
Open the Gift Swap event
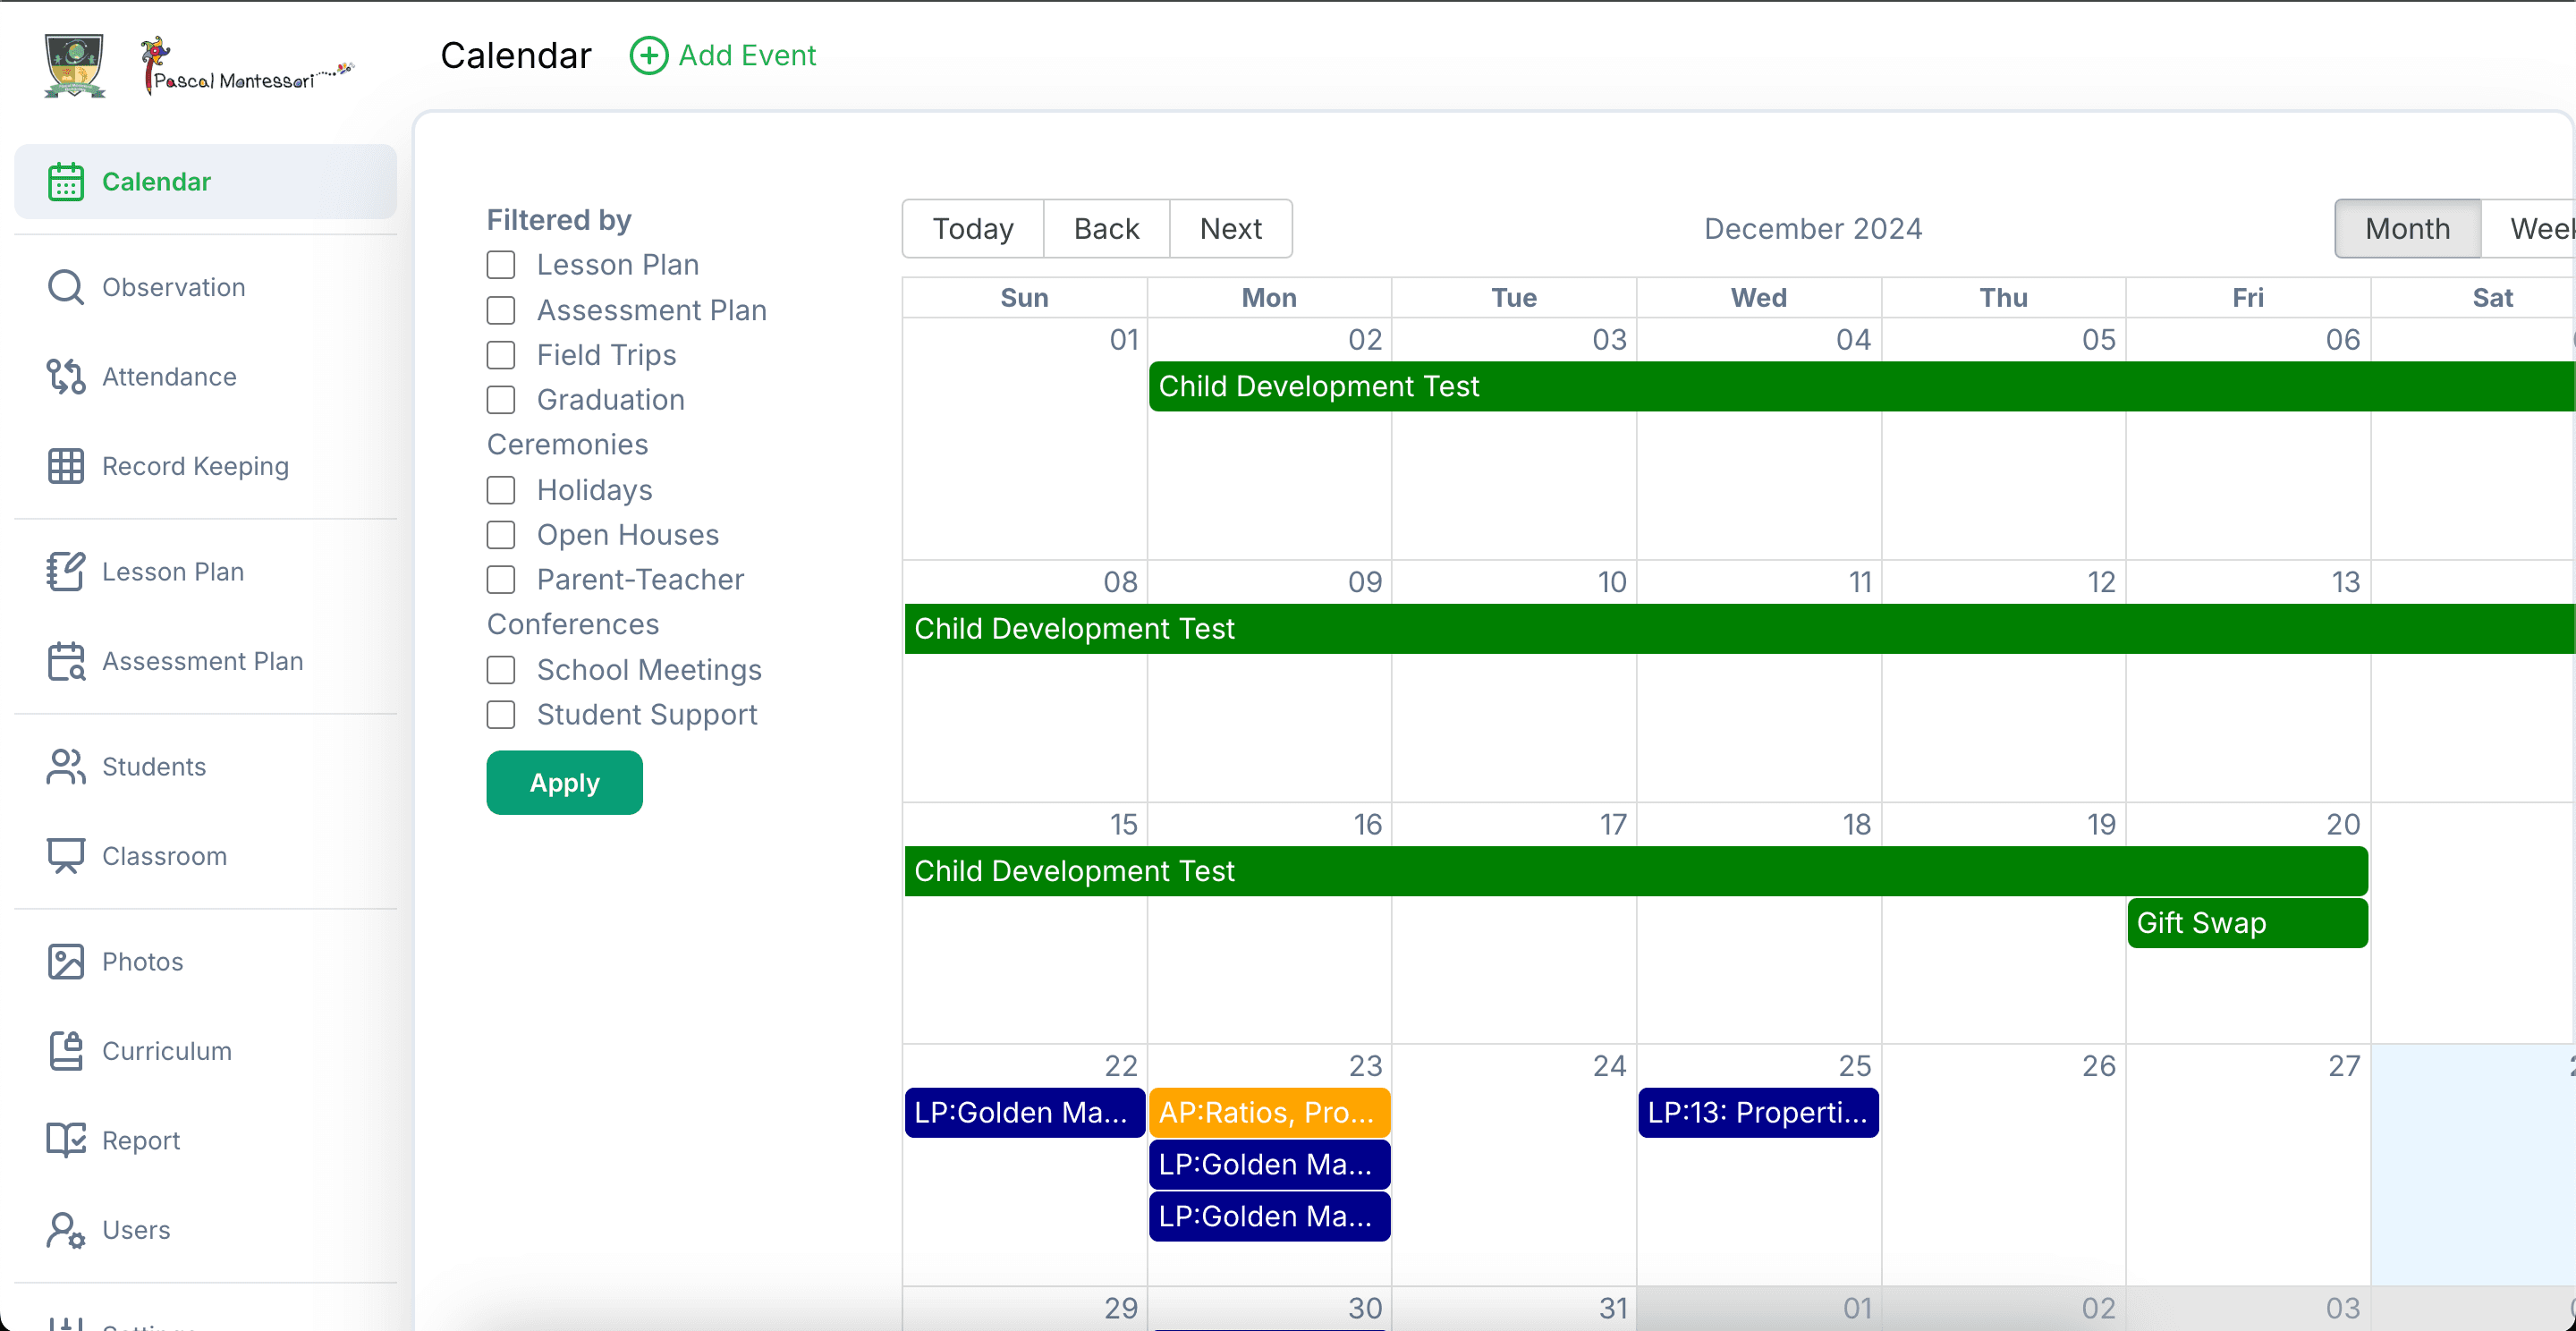click(2247, 923)
